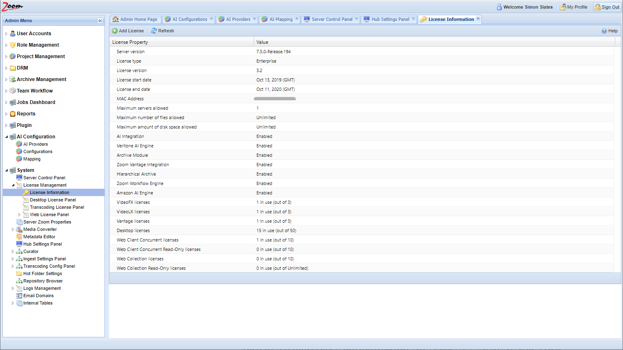Click the Project Management globe icon

(x=13, y=56)
